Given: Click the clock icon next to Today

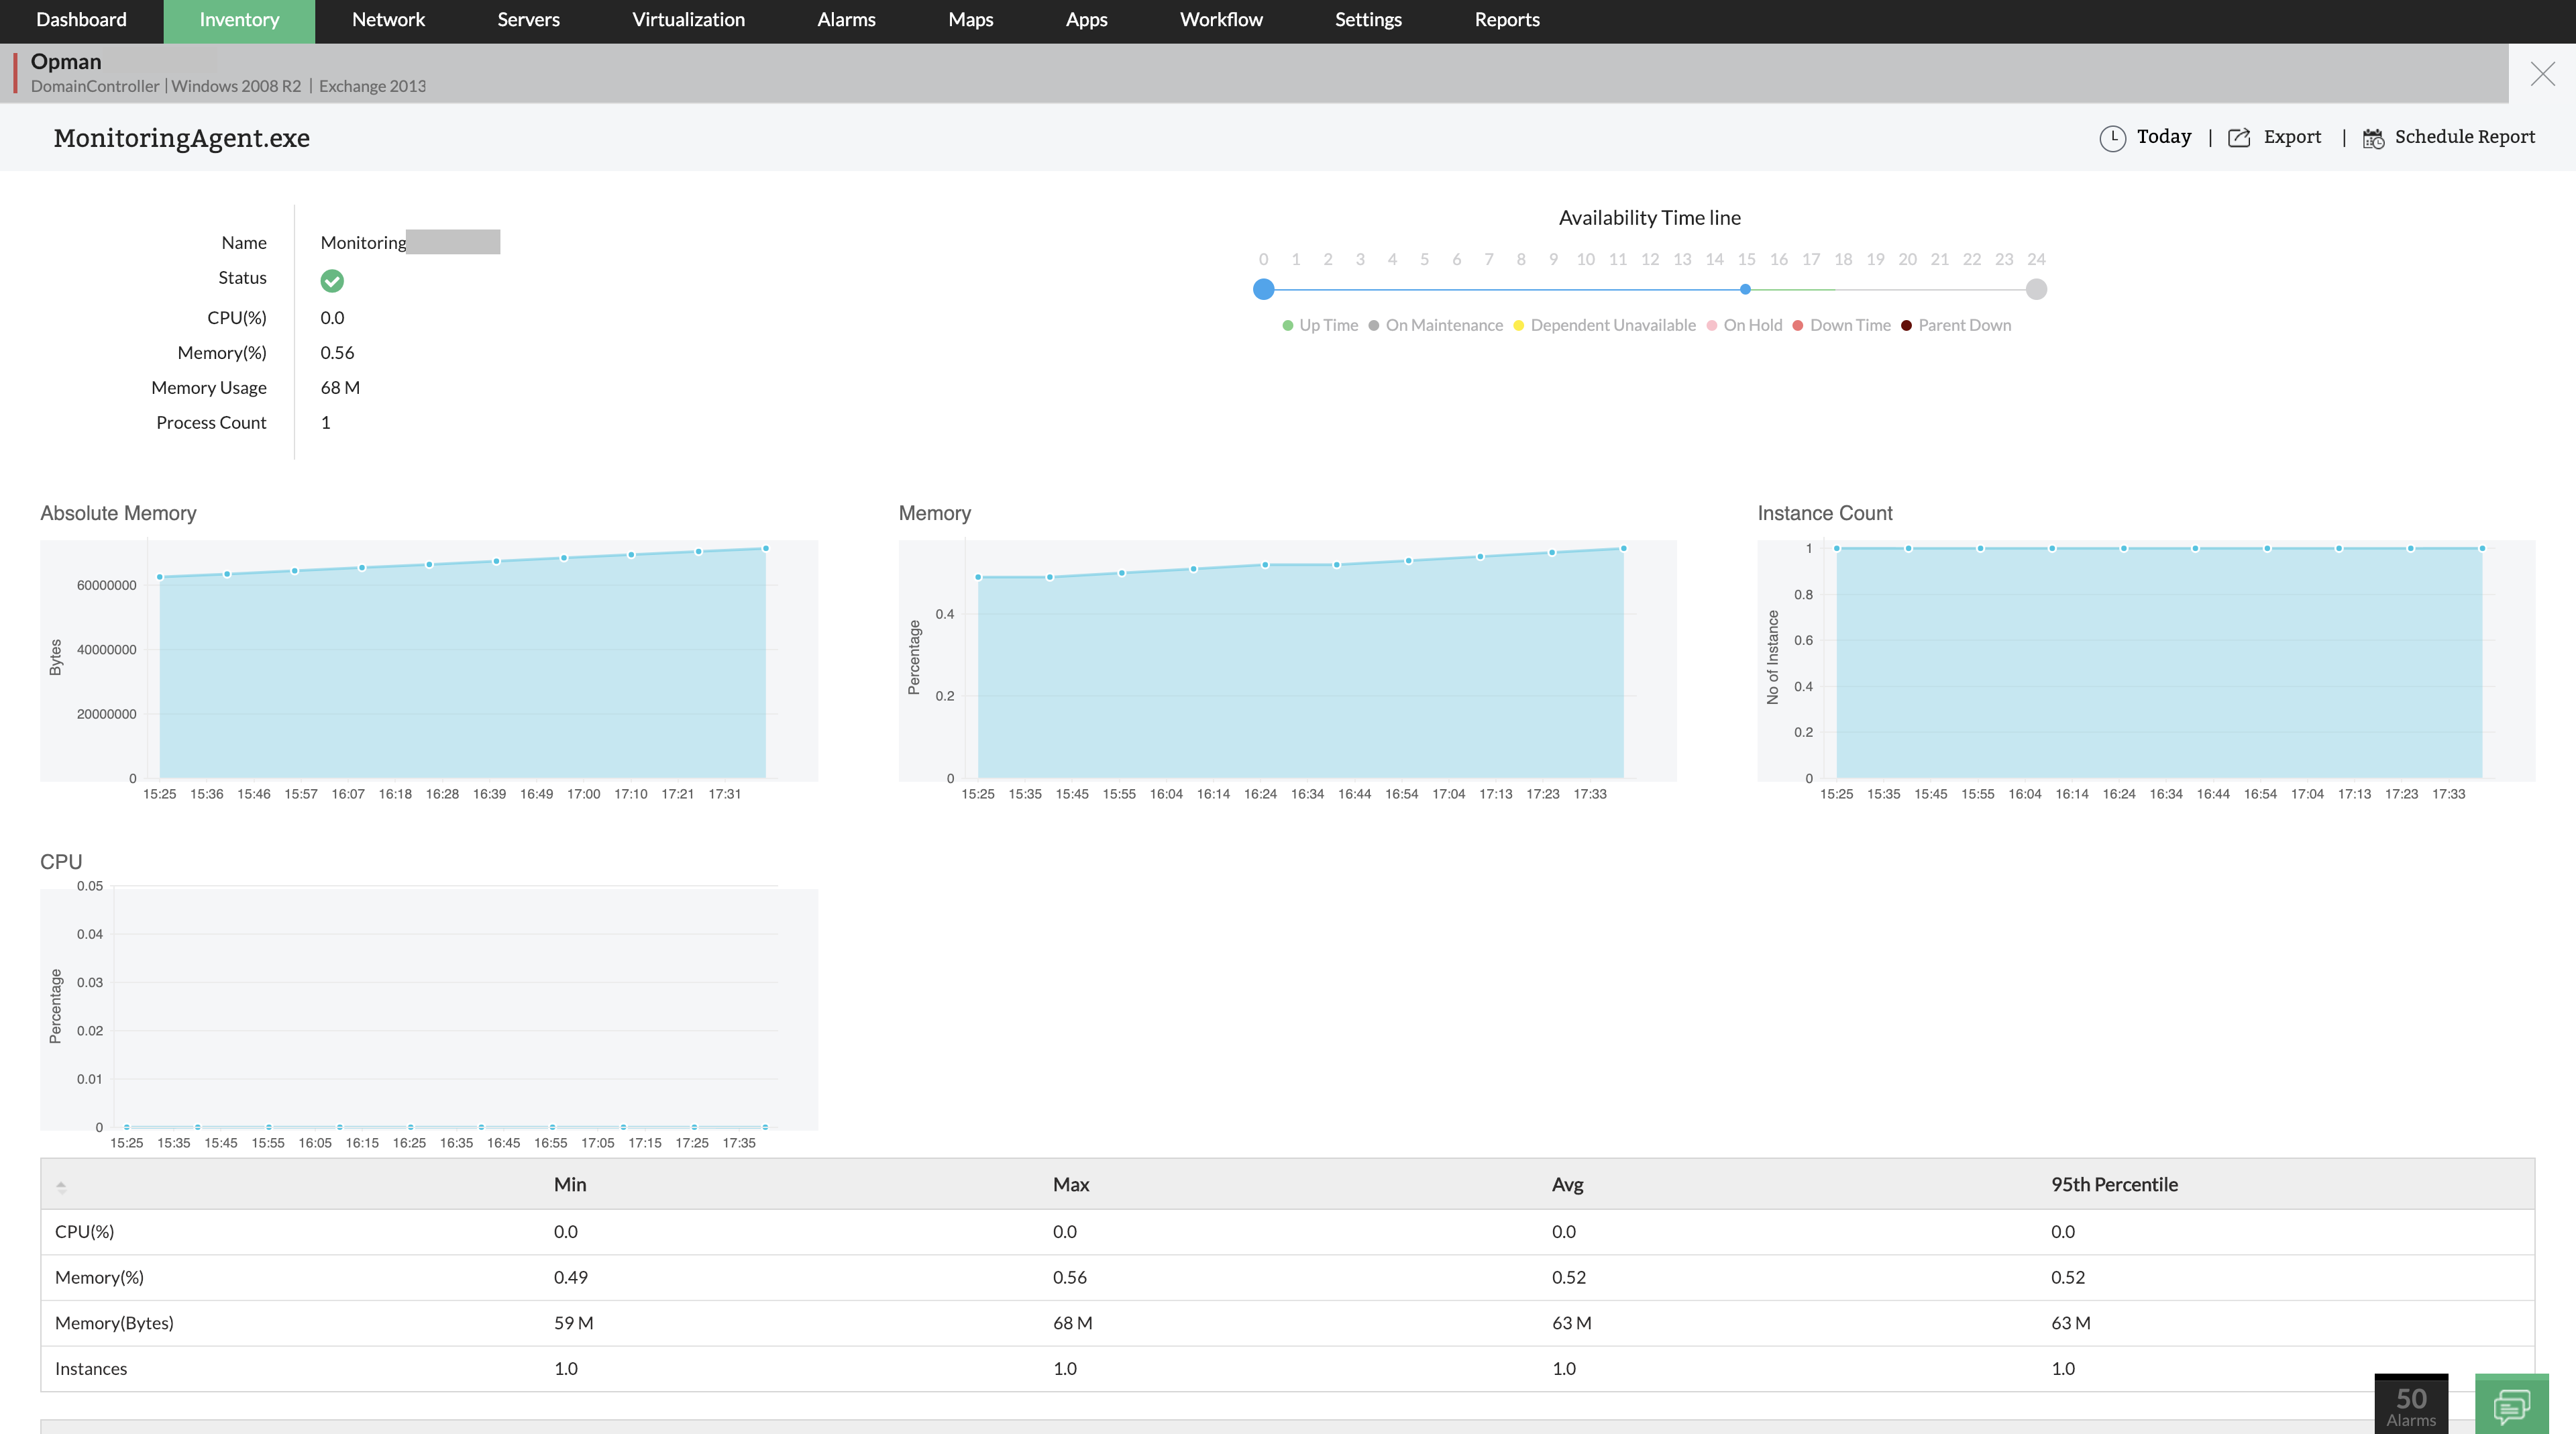Looking at the screenshot, I should (x=2113, y=138).
